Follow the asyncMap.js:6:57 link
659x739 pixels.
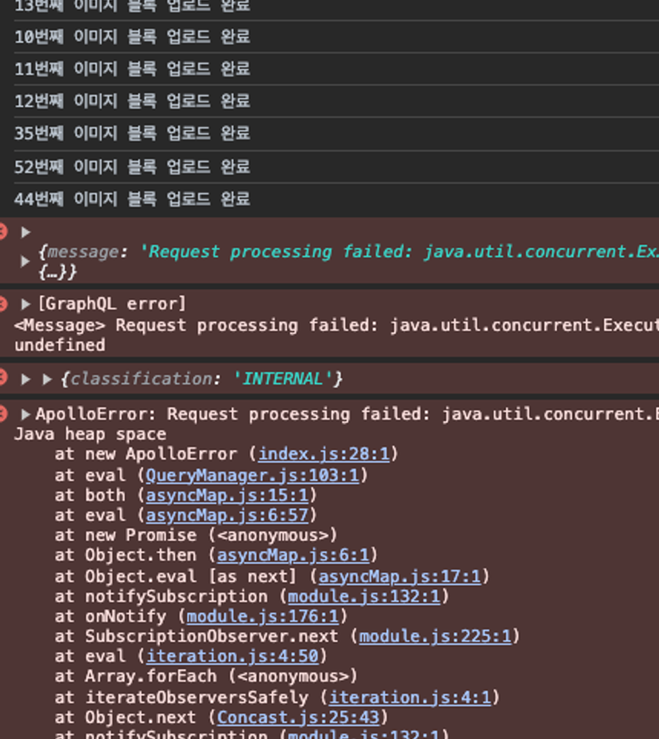[227, 515]
